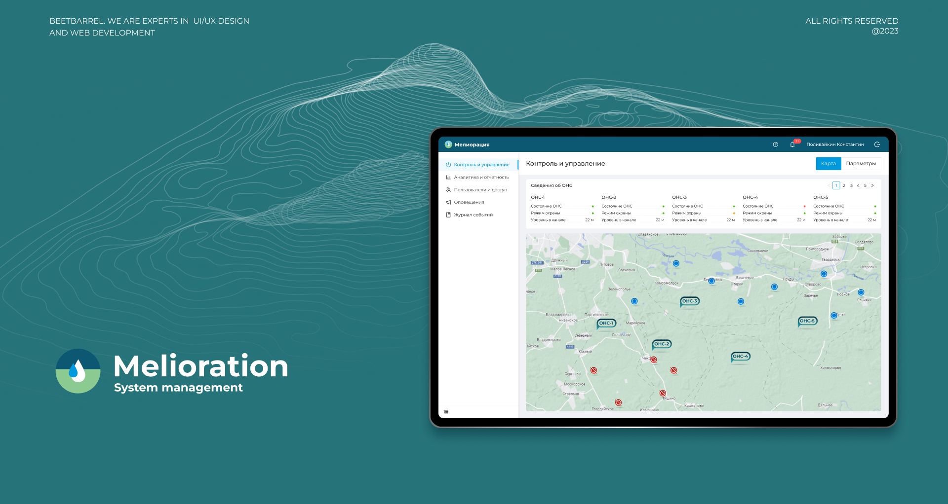This screenshot has height=504, width=948.
Task: Open Журнал событий in sidebar
Action: [x=473, y=215]
